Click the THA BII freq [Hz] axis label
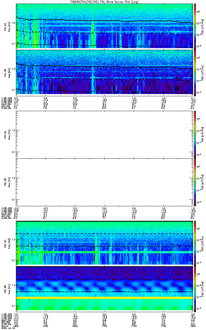 (x=9, y=72)
